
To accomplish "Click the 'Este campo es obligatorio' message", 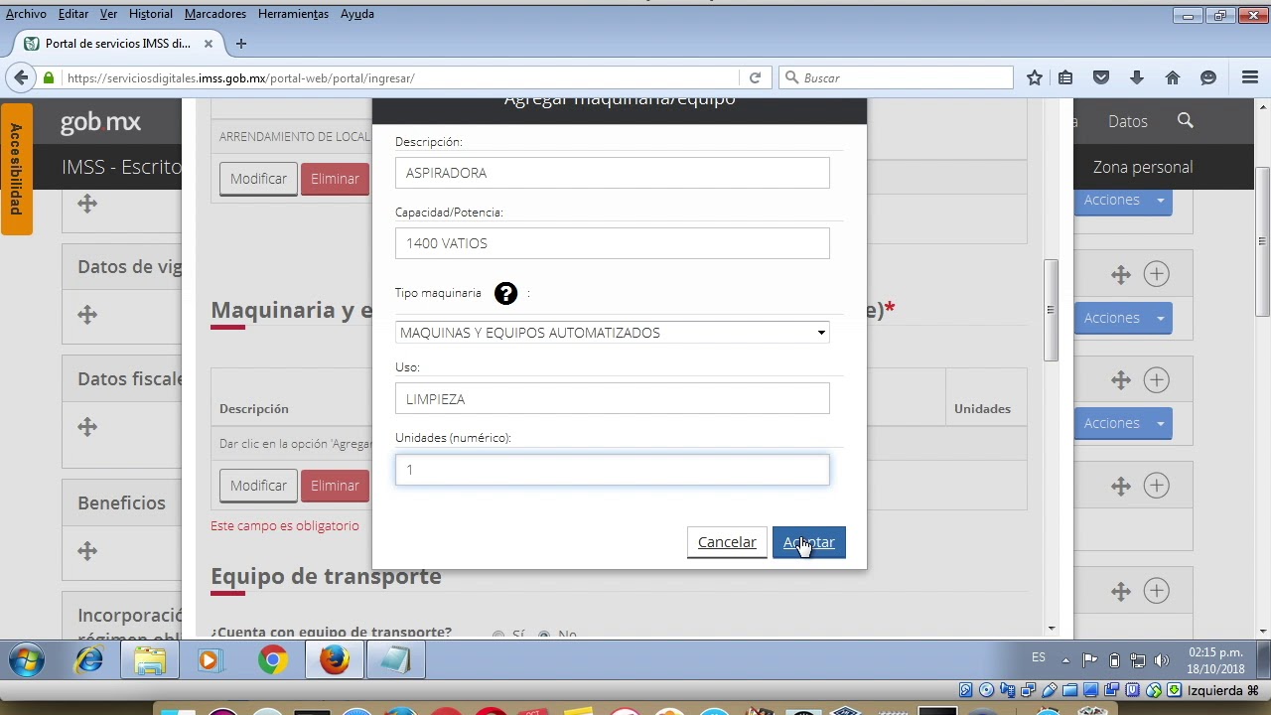I will (285, 525).
